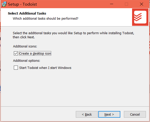
Task: Click the 'Setup - Todoist' title bar text
Action: click(x=22, y=4)
